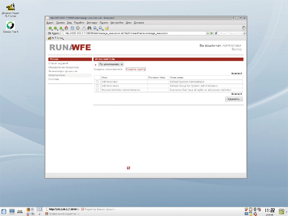Go forward with the green right arrow
The image size is (288, 216).
55,28
